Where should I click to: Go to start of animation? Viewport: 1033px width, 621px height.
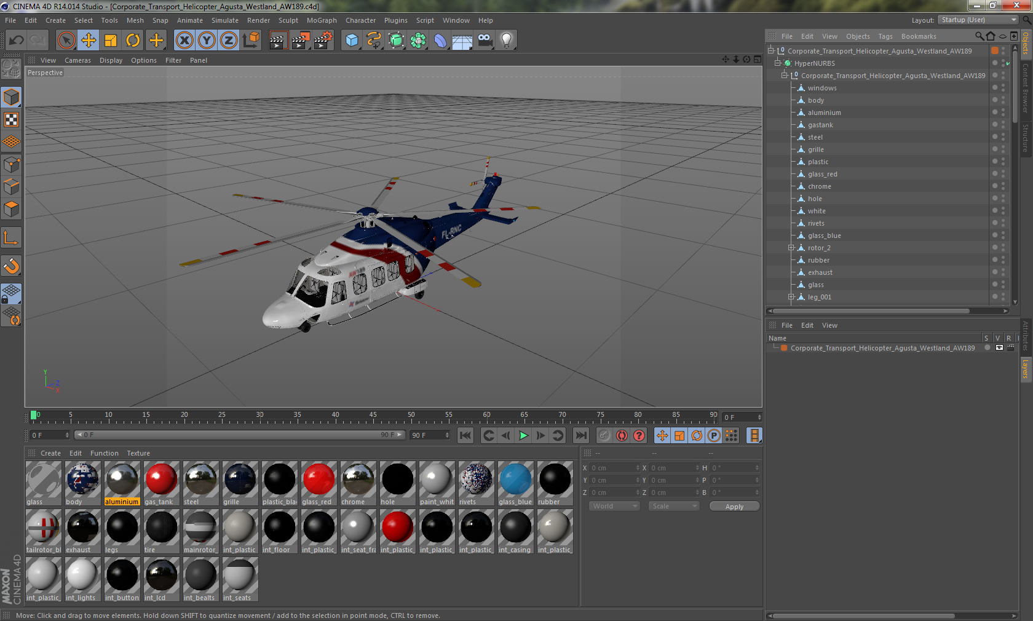(x=465, y=435)
